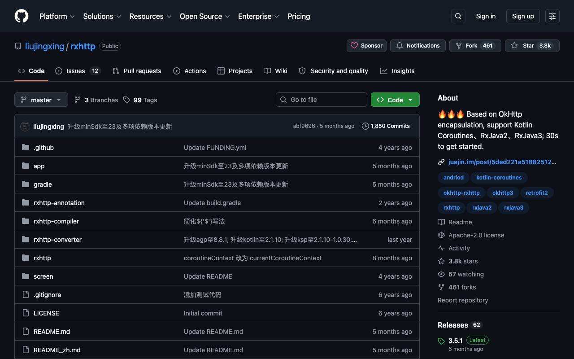Screen dimensions: 574x359
Task: Click the law scale icon beside Apache-2.0 license
Action: coord(441,235)
